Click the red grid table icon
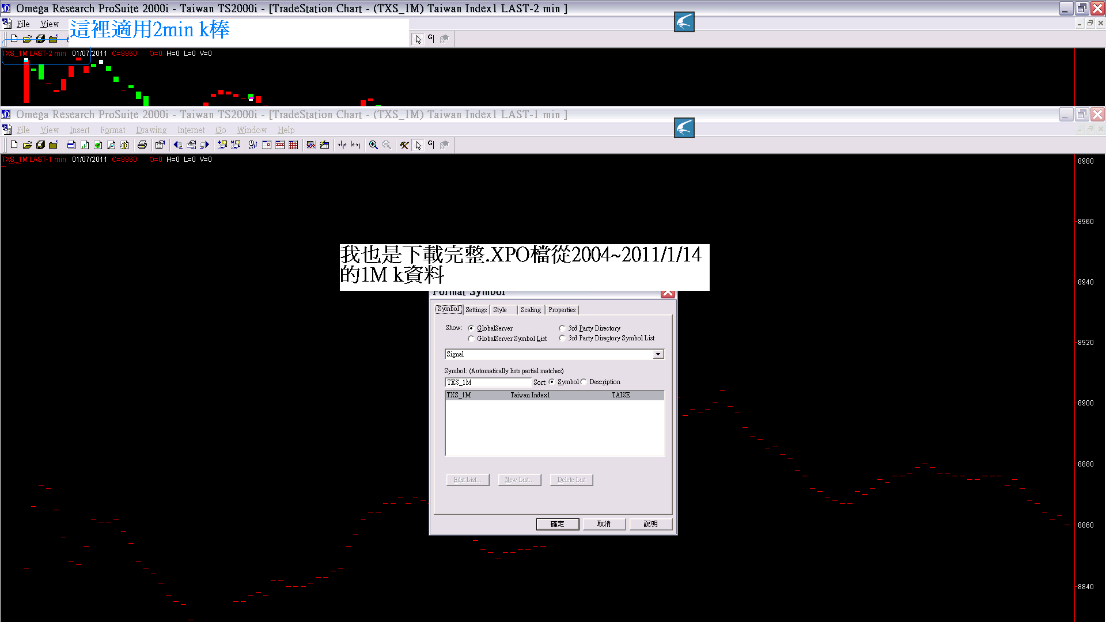1106x622 pixels. point(293,145)
